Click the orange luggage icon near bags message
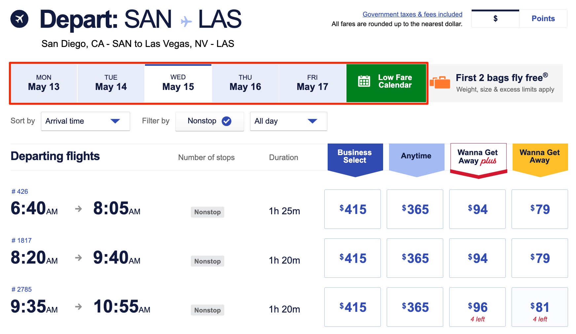 pyautogui.click(x=441, y=82)
